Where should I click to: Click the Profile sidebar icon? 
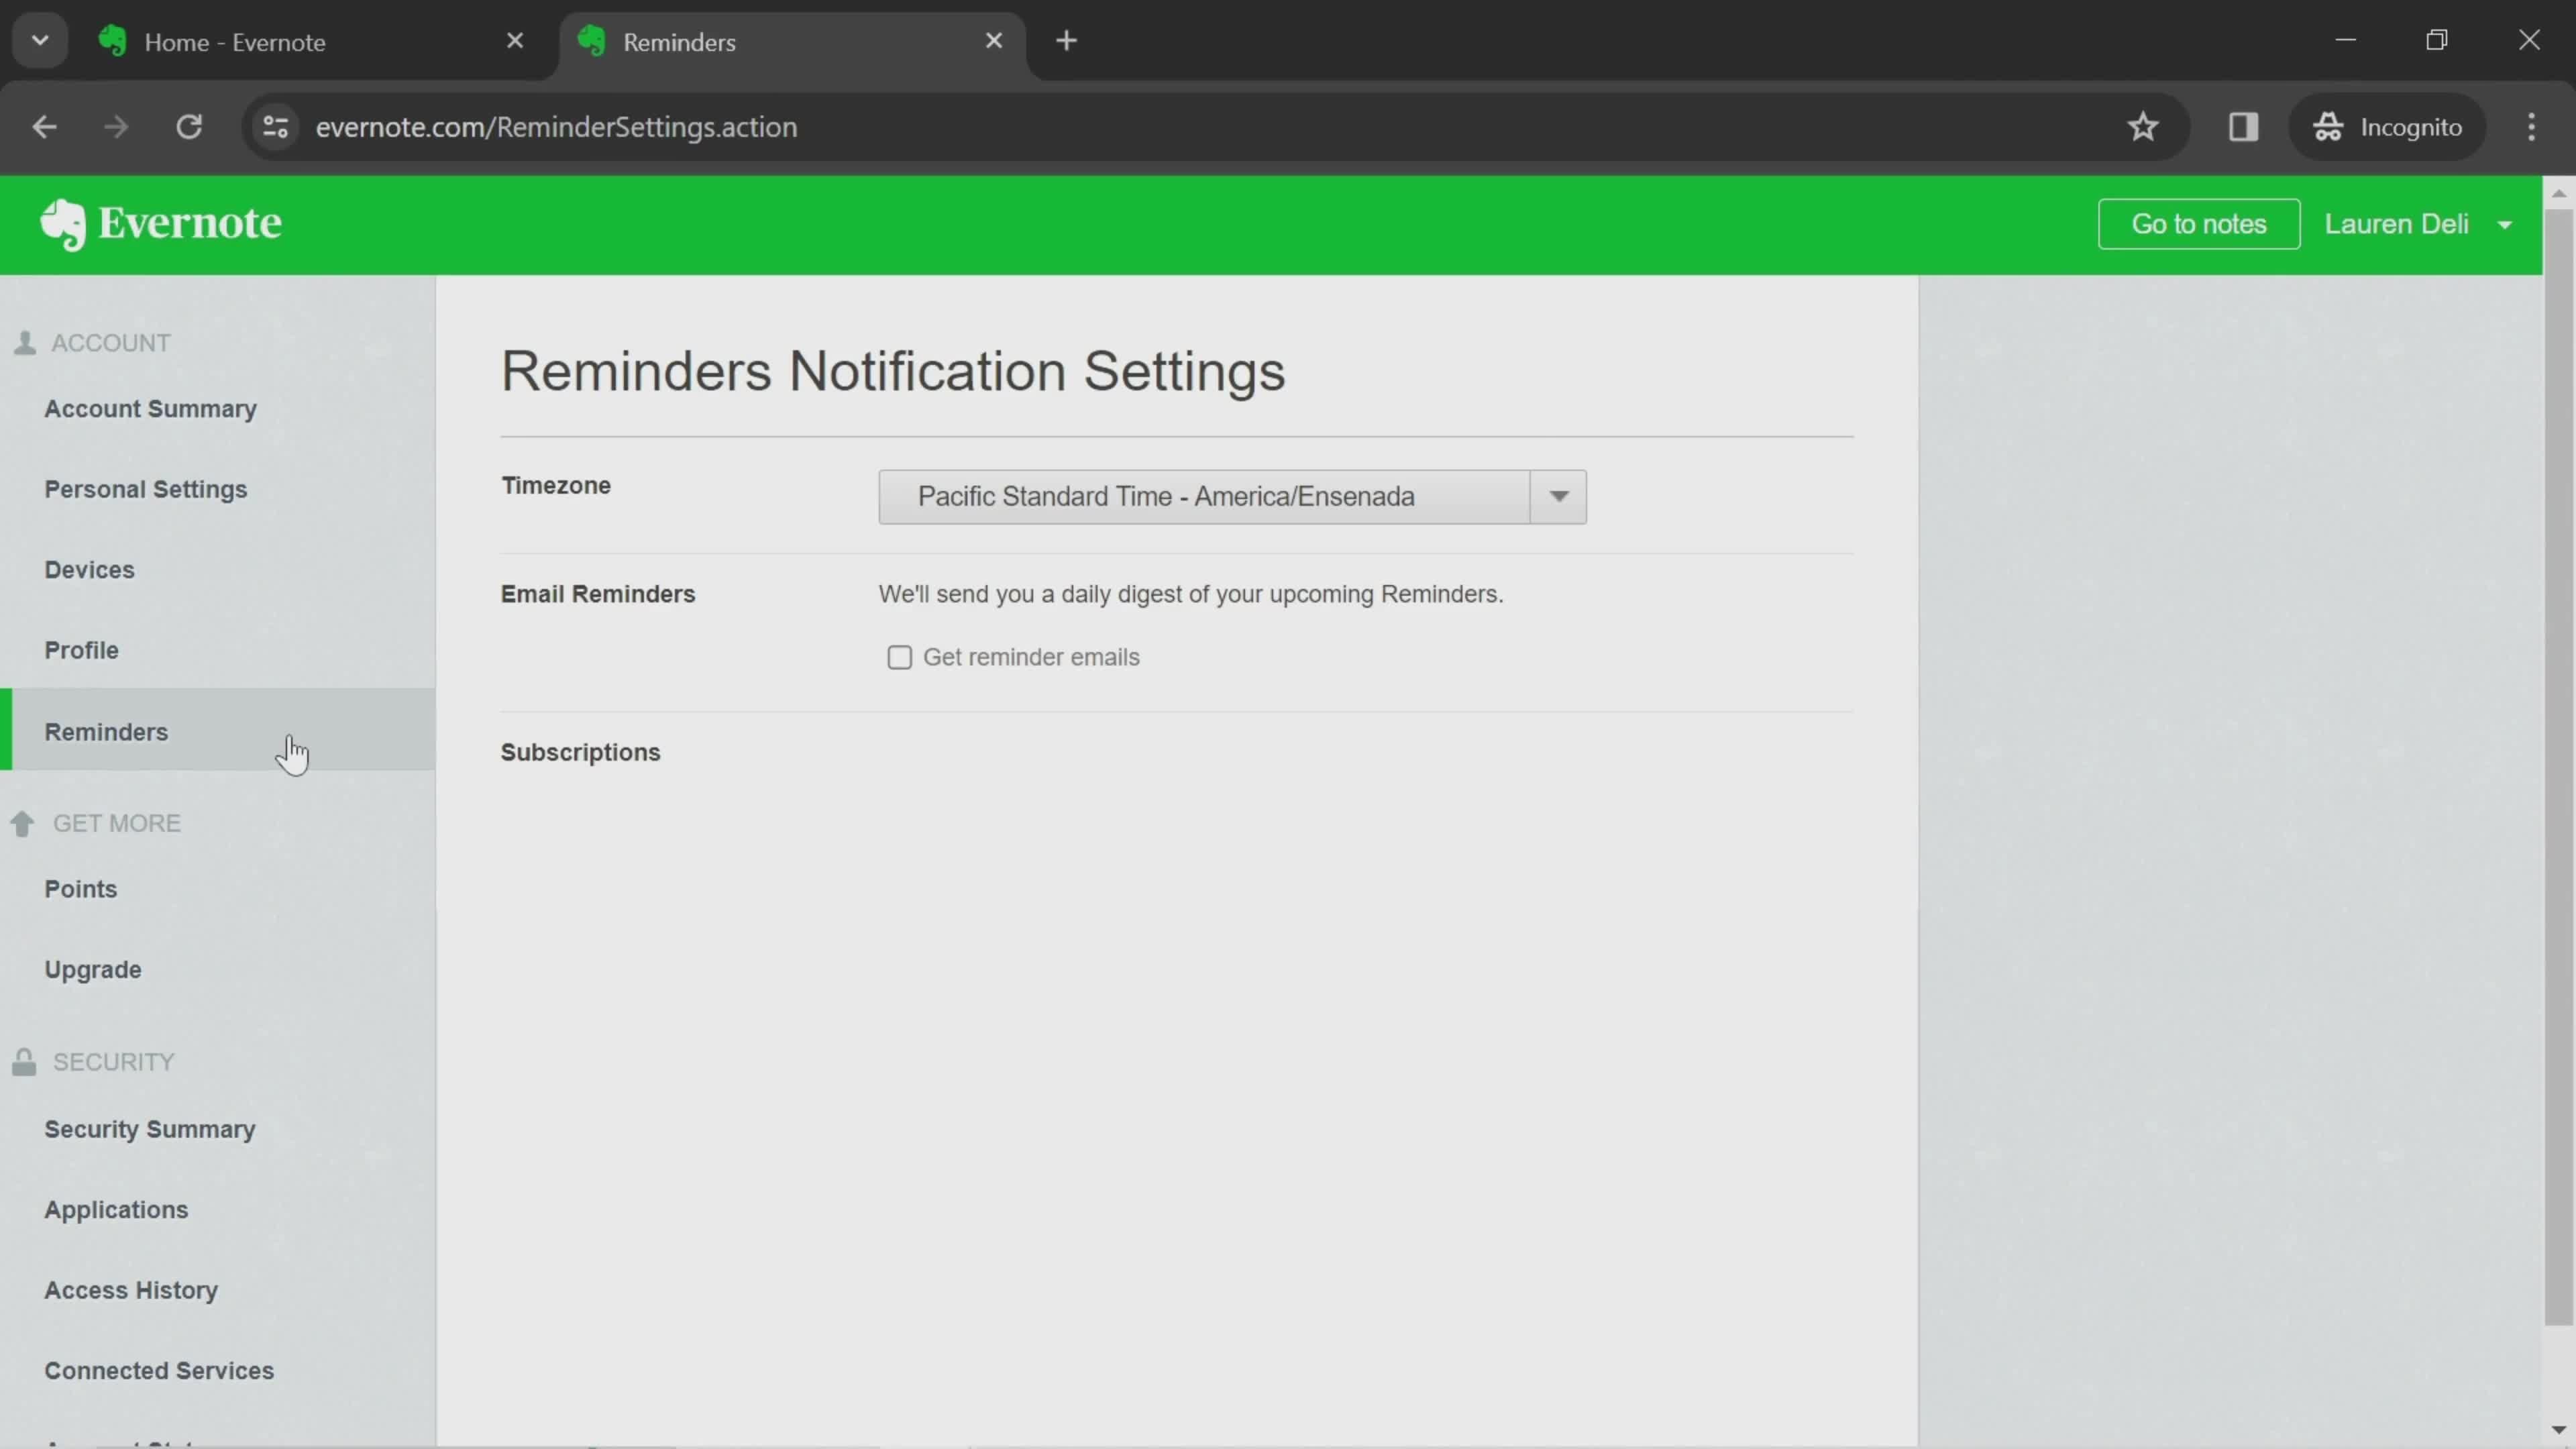[81, 649]
